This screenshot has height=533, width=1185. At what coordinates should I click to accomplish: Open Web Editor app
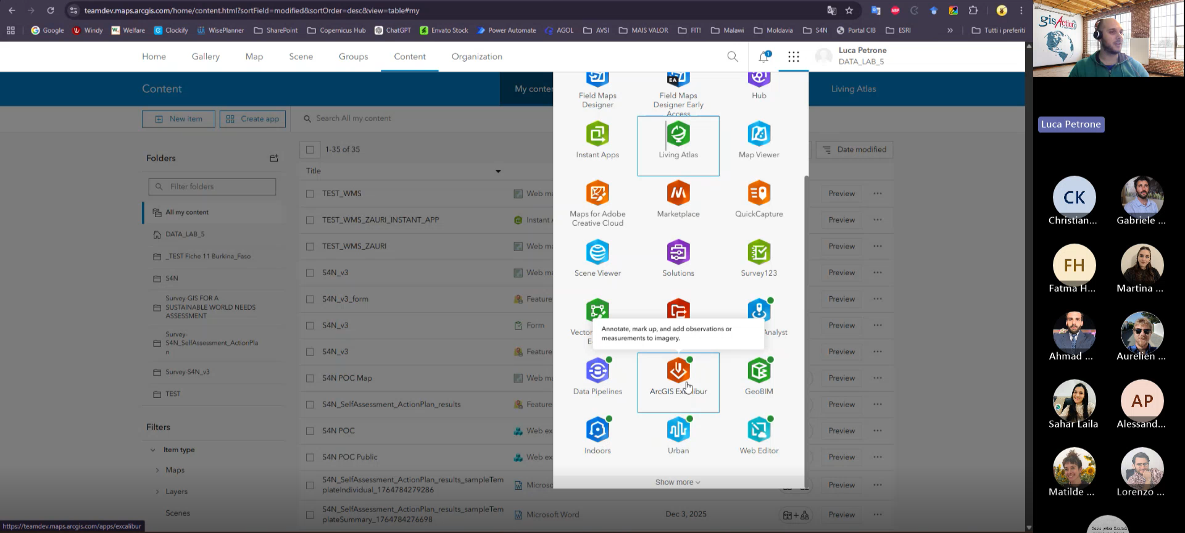click(759, 436)
